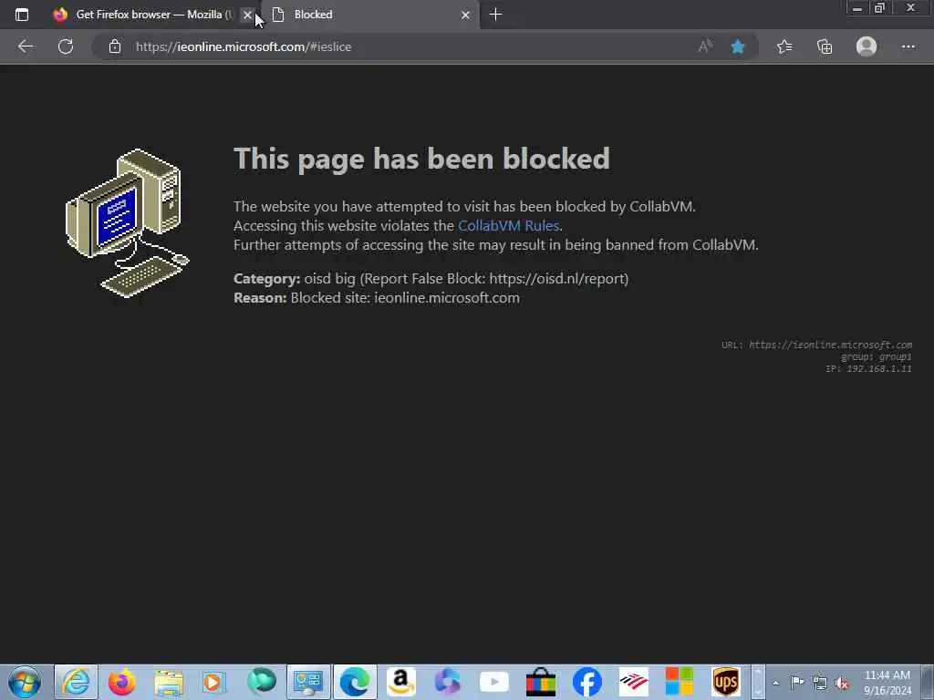
Task: Open the Facebook shortcut in taskbar
Action: pyautogui.click(x=586, y=682)
